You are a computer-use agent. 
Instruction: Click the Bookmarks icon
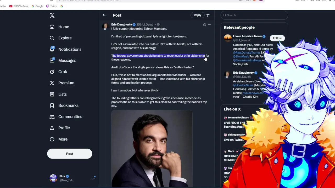52,105
